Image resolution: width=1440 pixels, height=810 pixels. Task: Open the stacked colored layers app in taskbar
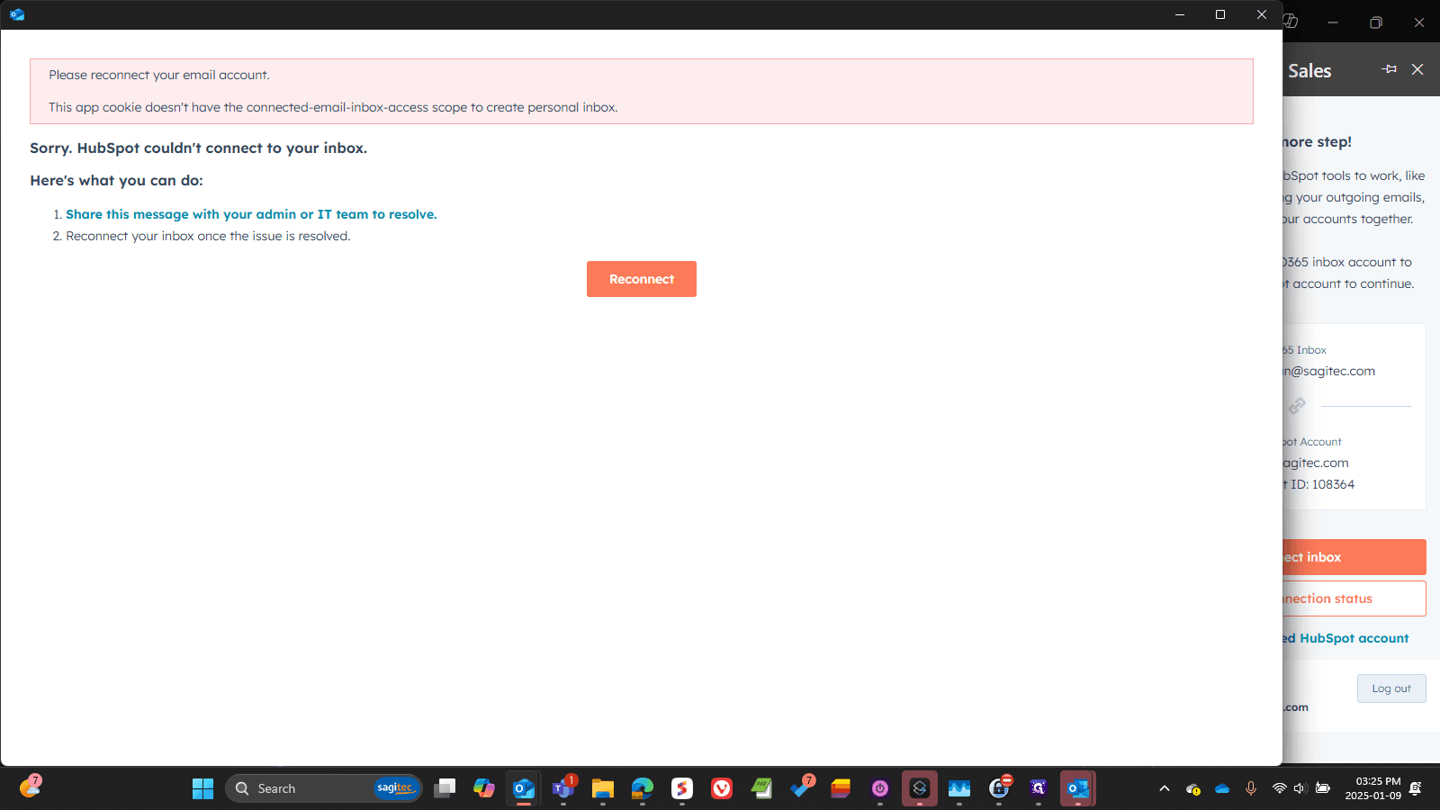tap(841, 788)
